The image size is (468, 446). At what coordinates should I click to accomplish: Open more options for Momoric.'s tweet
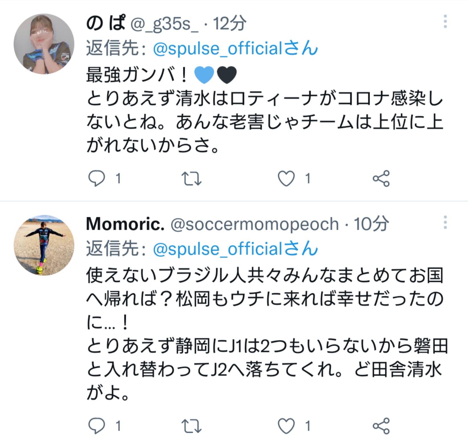point(445,222)
